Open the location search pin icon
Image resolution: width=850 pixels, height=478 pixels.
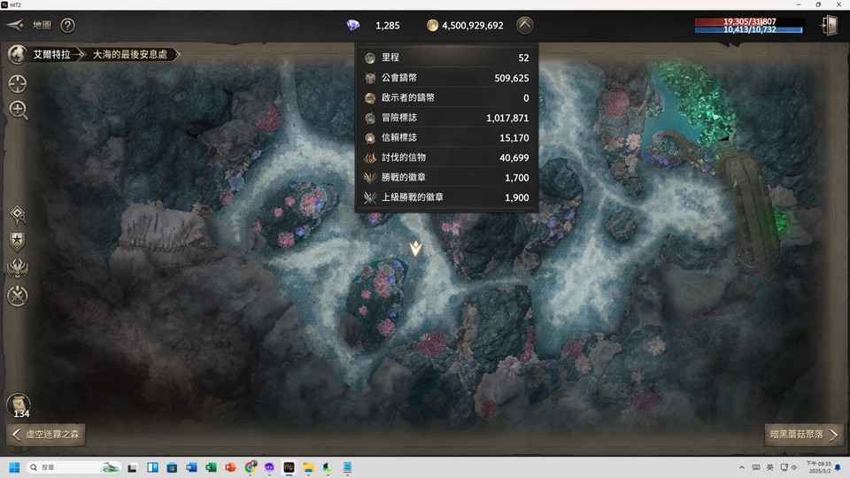18,215
